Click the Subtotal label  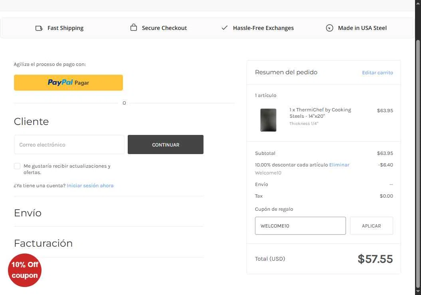point(265,153)
